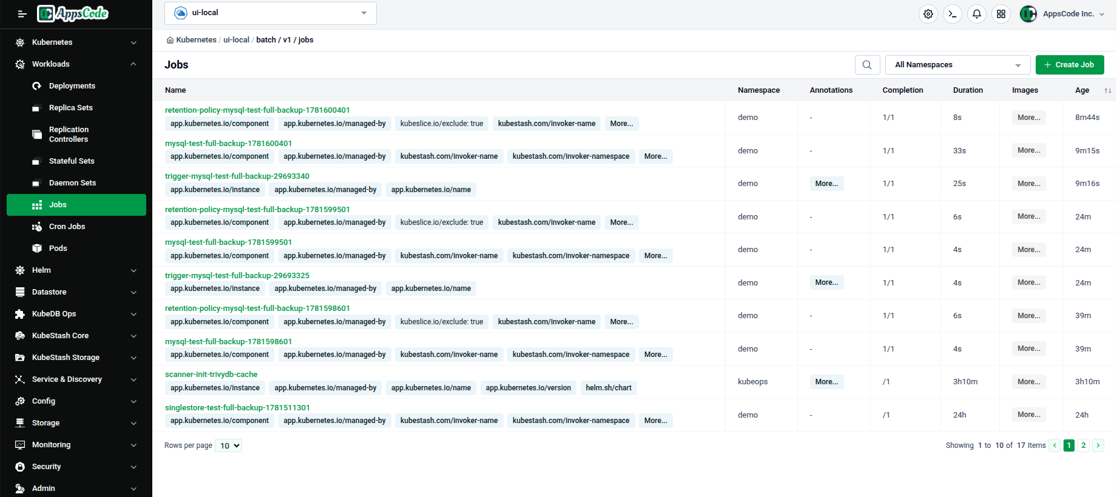Click the Completion column header
1117x497 pixels.
pyautogui.click(x=903, y=90)
